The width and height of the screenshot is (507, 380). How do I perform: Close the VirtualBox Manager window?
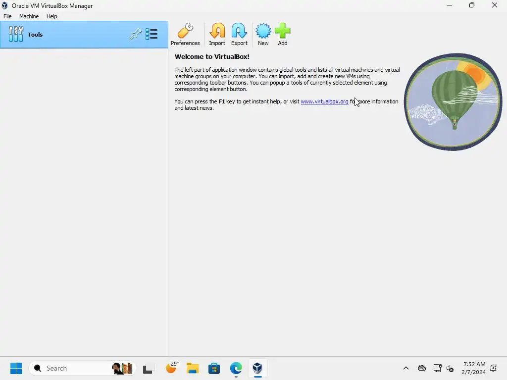point(495,5)
